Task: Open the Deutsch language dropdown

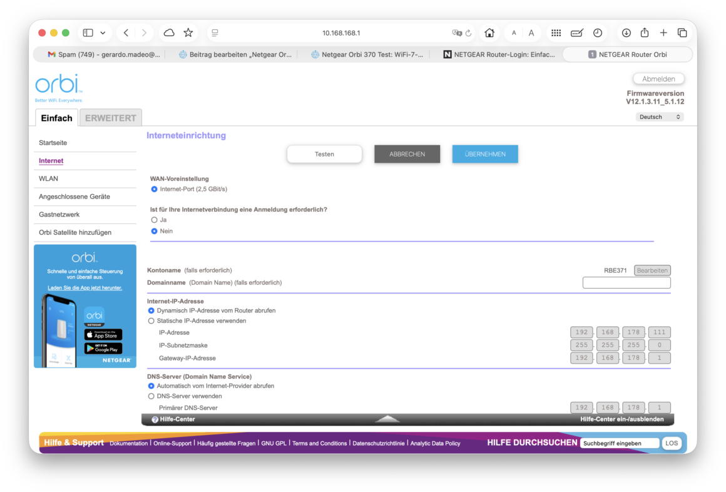Action: (659, 117)
